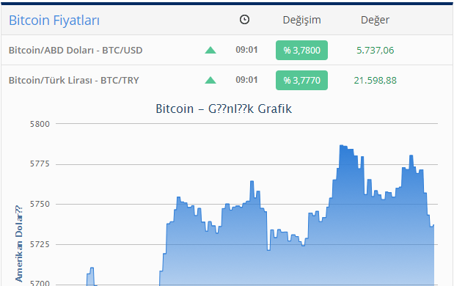Click the 09:01 time in BTC/TRY row
The image size is (454, 286).
[x=246, y=80]
